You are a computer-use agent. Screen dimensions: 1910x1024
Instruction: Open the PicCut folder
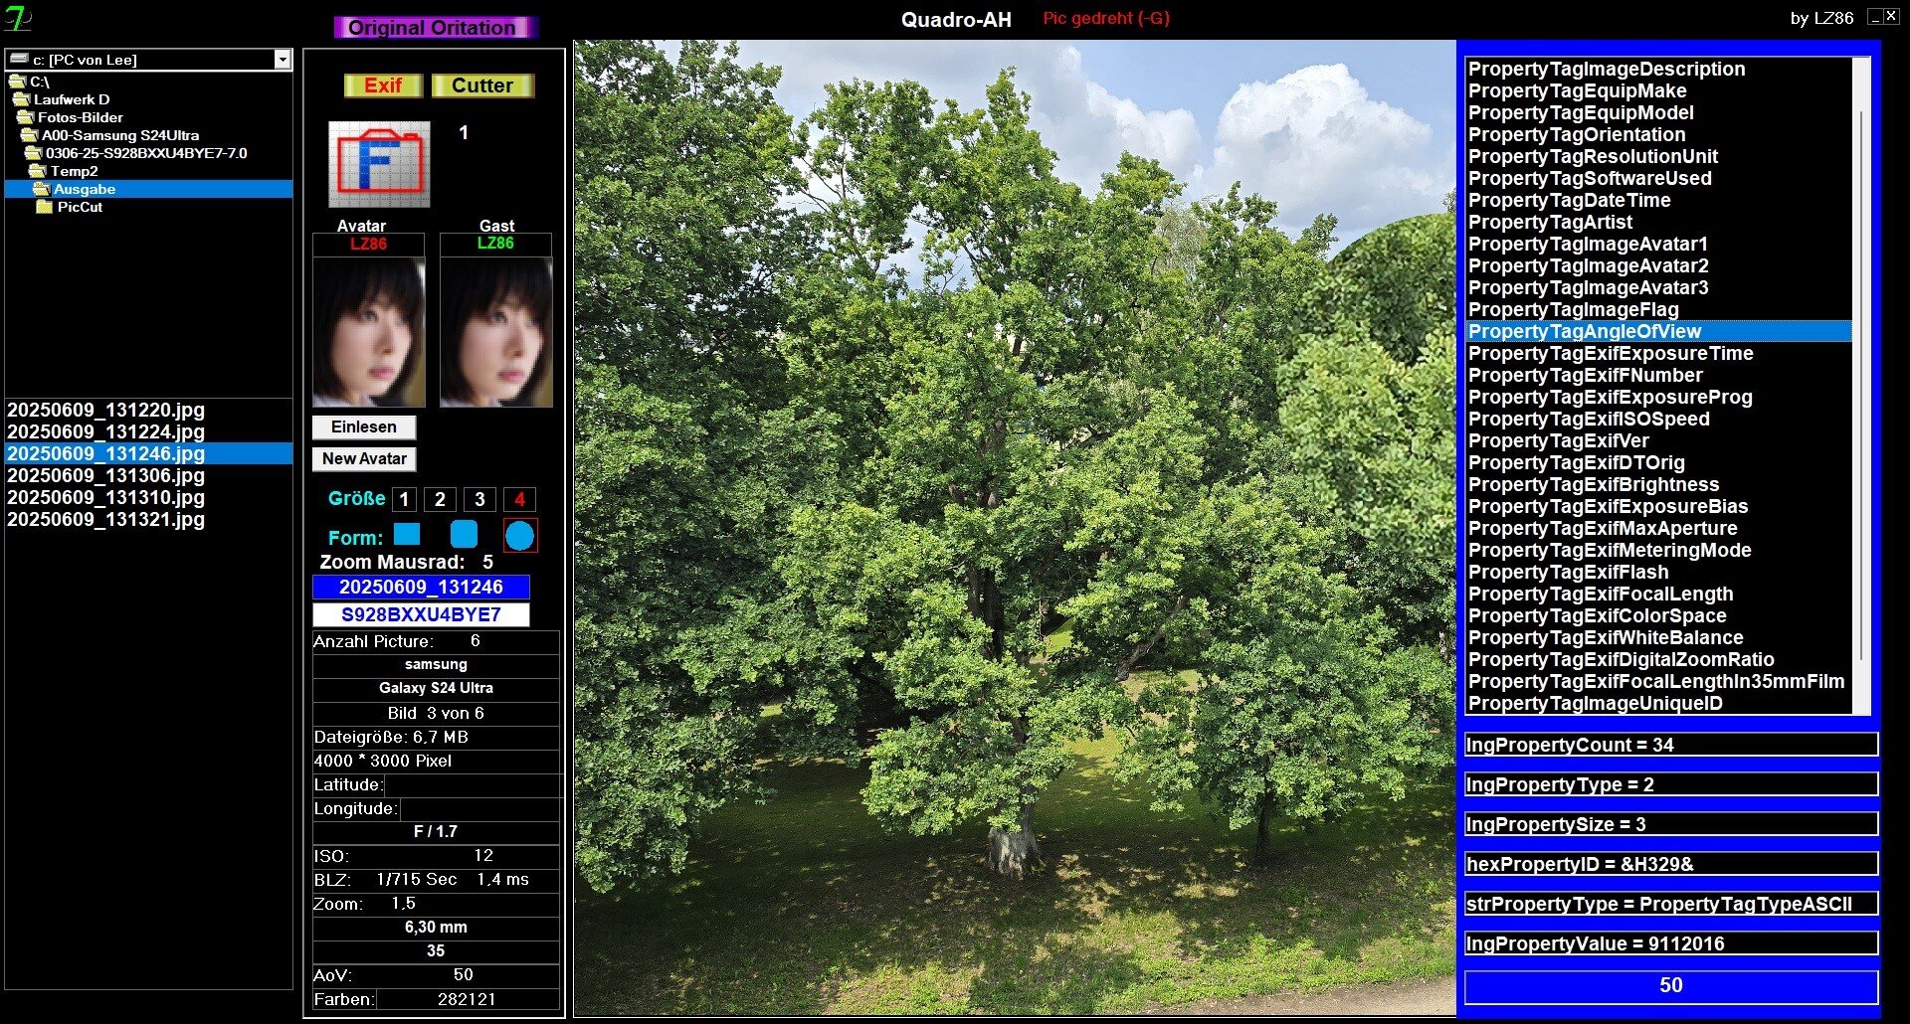80,207
